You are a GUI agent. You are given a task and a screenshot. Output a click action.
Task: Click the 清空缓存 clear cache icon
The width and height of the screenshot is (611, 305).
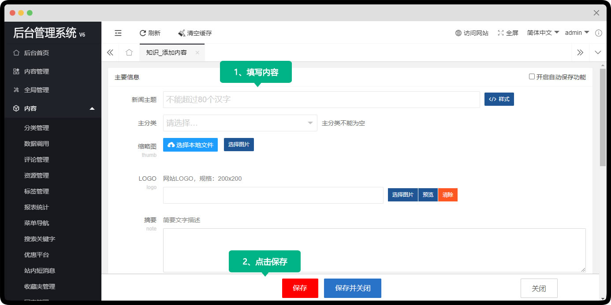pos(182,33)
